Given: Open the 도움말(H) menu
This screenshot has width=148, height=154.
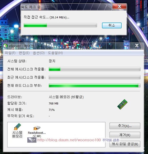Looking at the screenshot, I should coord(55,53).
